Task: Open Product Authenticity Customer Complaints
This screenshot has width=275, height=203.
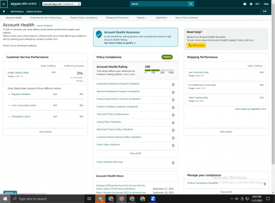Action: point(119,99)
